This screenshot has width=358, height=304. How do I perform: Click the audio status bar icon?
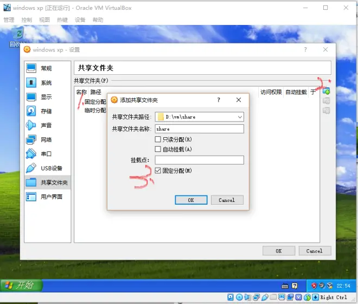[248, 297]
